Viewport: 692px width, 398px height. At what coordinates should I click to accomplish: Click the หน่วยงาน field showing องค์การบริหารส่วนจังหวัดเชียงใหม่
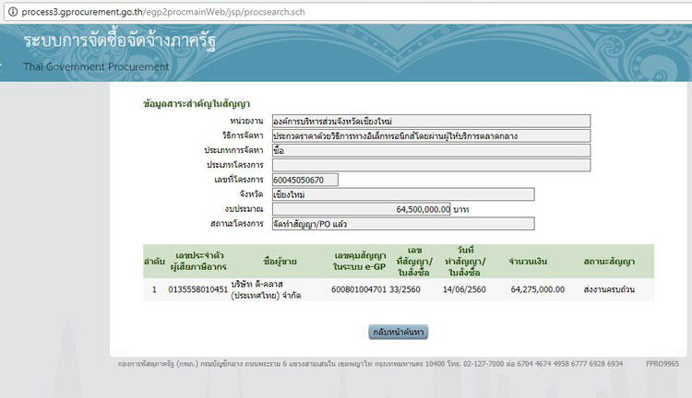click(431, 120)
